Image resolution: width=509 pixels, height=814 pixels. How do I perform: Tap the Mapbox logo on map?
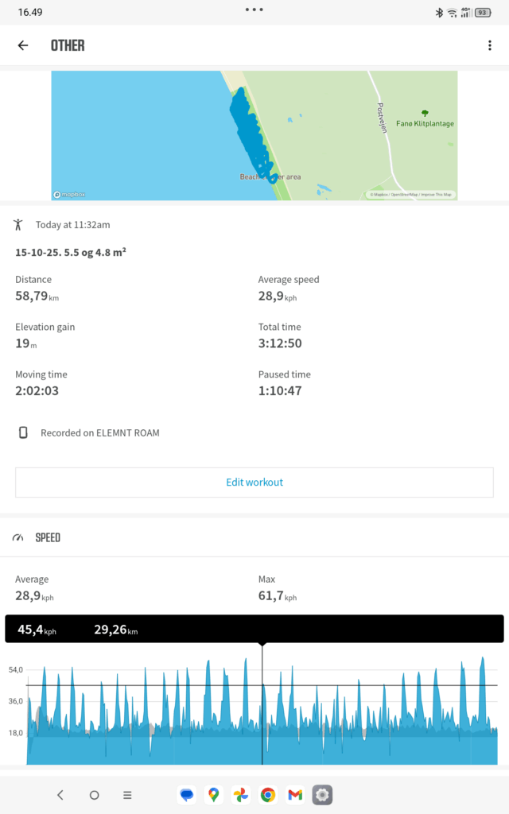(x=68, y=194)
